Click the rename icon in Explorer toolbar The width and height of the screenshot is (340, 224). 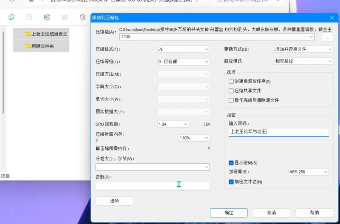[47, 17]
